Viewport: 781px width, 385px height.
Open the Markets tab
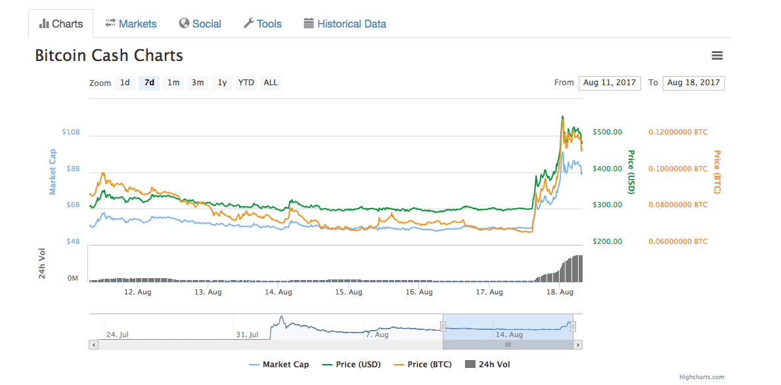pyautogui.click(x=131, y=24)
